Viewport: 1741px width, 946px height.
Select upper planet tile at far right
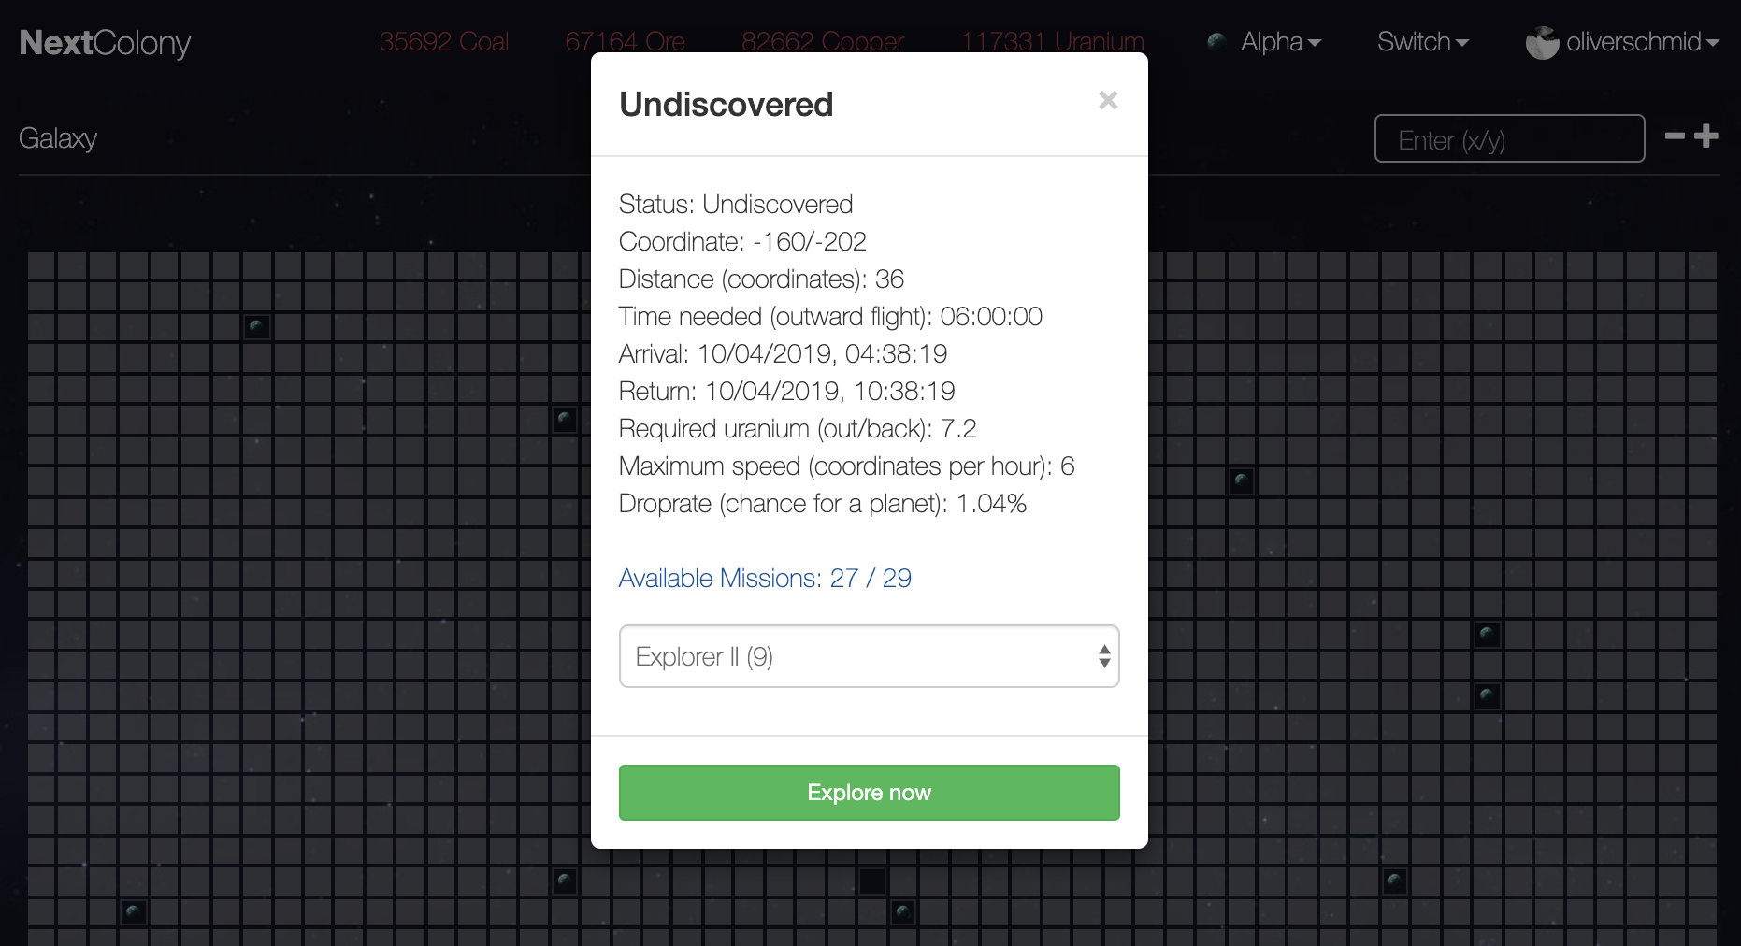click(1488, 635)
